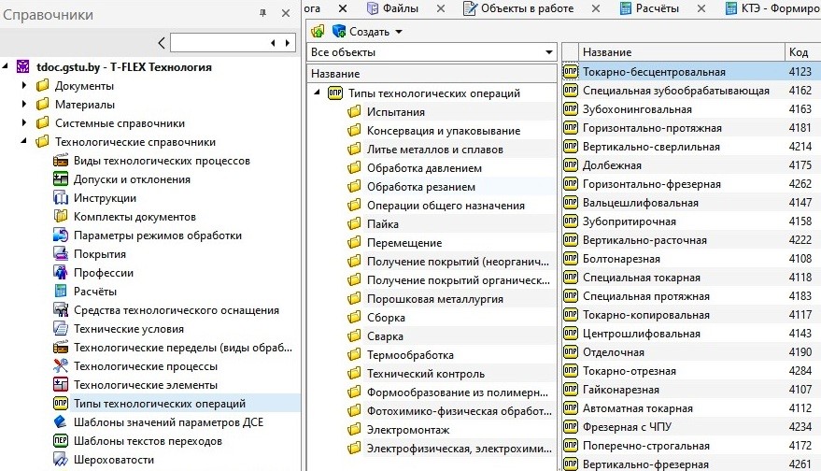
Task: Select the Зубохонинговальная row
Action: 691,109
